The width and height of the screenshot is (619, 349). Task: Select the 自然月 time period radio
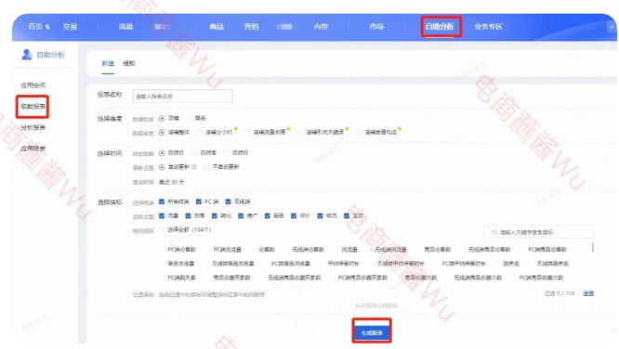(x=226, y=153)
